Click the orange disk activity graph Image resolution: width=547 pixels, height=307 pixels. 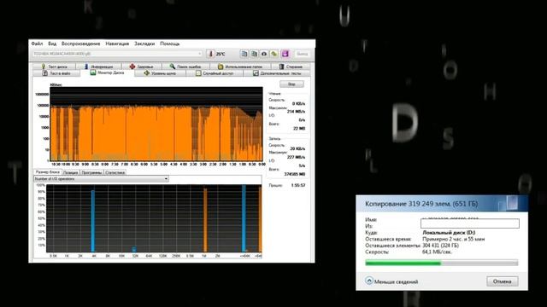coord(156,125)
